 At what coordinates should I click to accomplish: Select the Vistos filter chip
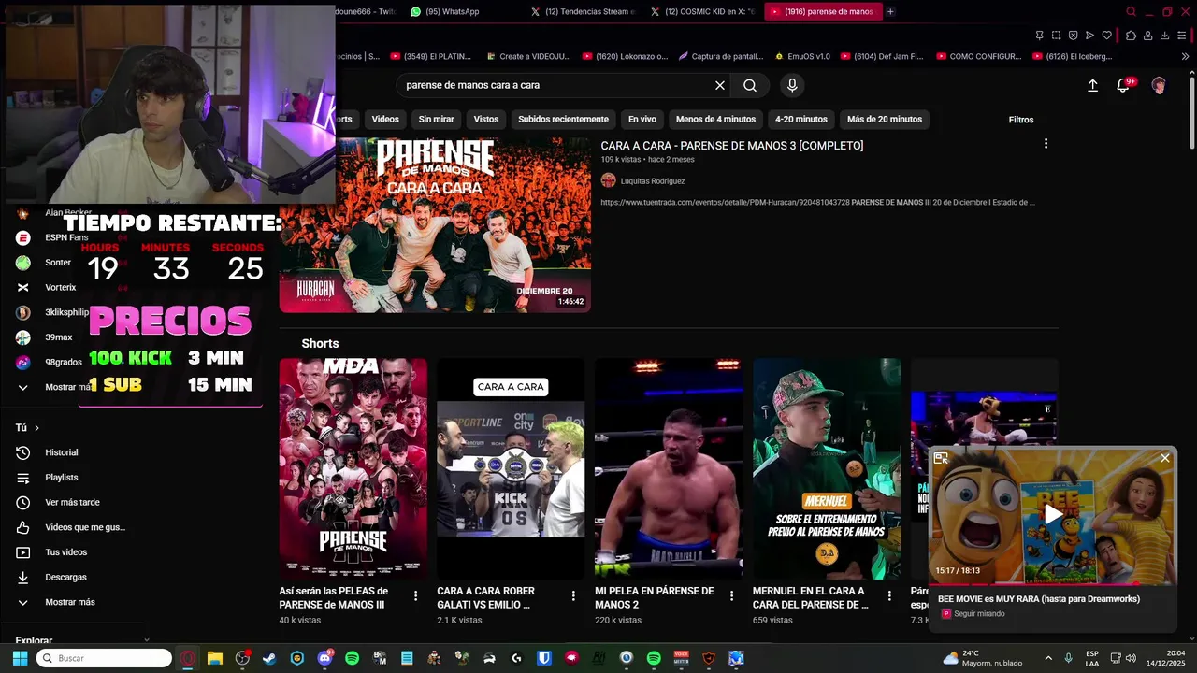[486, 119]
